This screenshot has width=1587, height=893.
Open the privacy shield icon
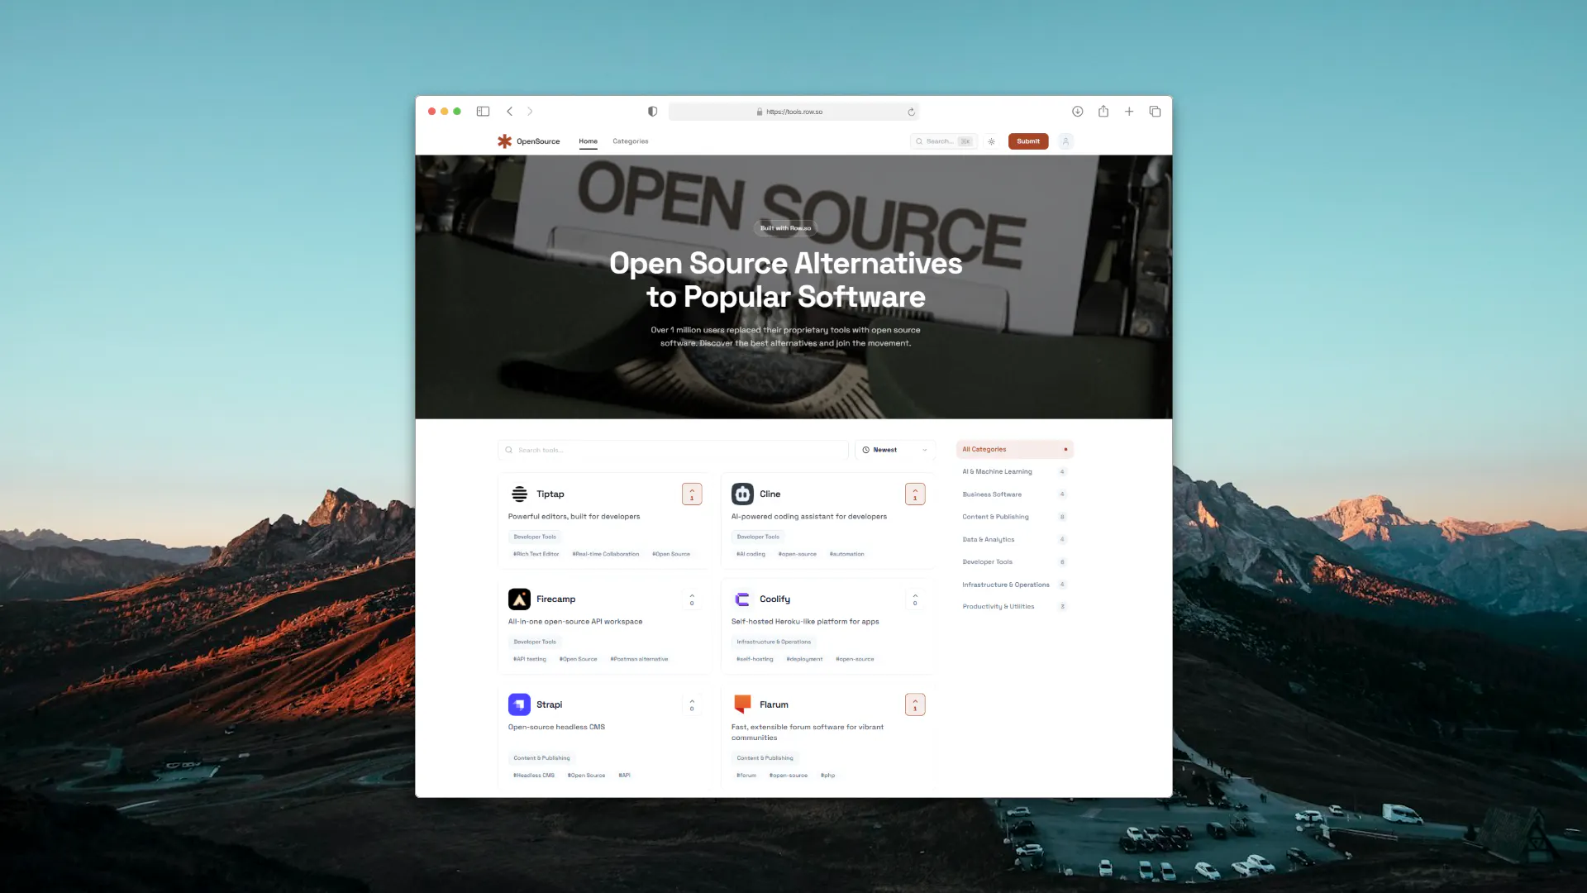652,112
